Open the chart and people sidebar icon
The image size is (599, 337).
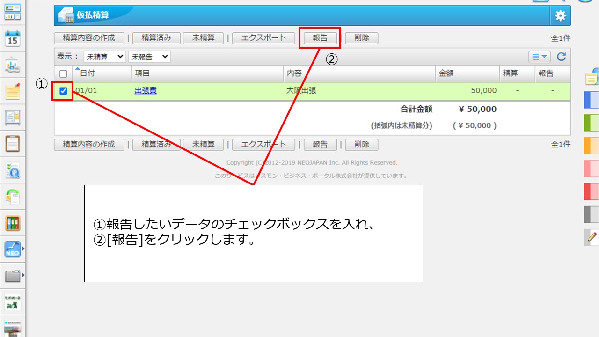pyautogui.click(x=13, y=65)
